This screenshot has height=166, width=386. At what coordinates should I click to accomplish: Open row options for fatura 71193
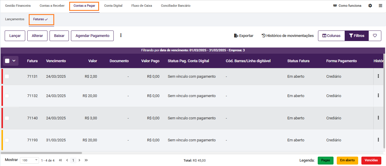point(378,140)
